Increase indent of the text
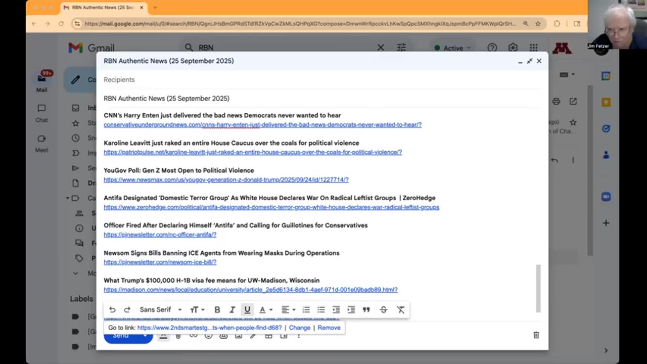The width and height of the screenshot is (647, 364). point(351,310)
